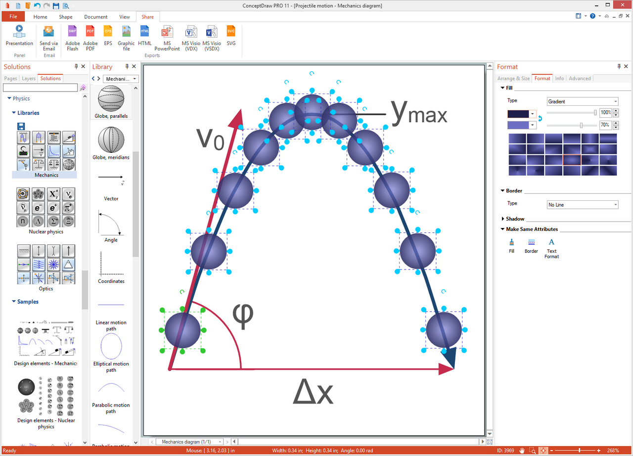Pin the Solutions panel
The height and width of the screenshot is (456, 633).
pyautogui.click(x=76, y=66)
